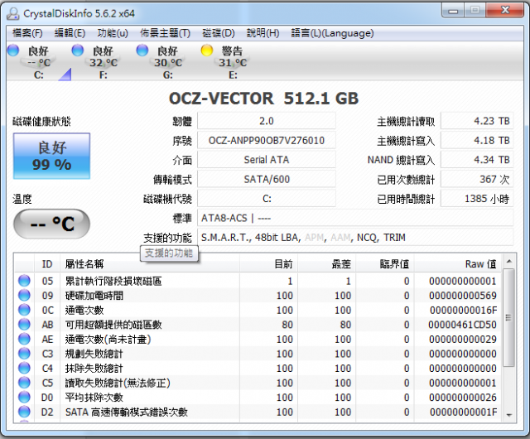Sort by the 屬性名稱 column header
The width and height of the screenshot is (530, 439).
[150, 263]
